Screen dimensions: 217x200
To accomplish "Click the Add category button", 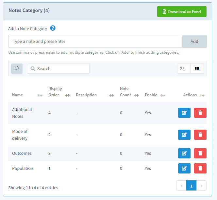I will [194, 41].
